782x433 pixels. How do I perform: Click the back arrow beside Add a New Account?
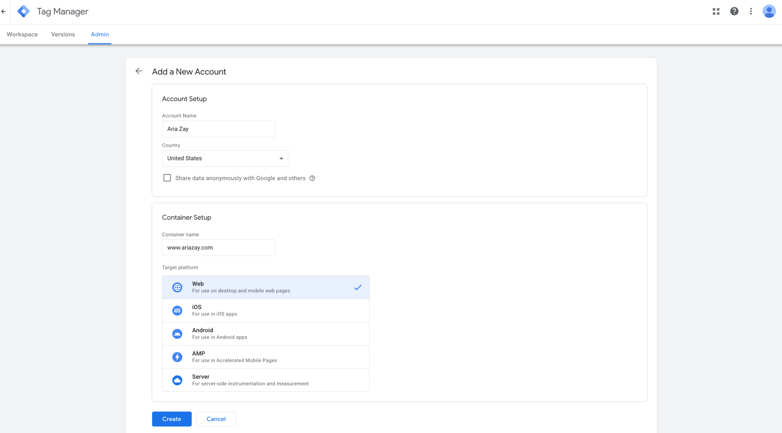(139, 71)
